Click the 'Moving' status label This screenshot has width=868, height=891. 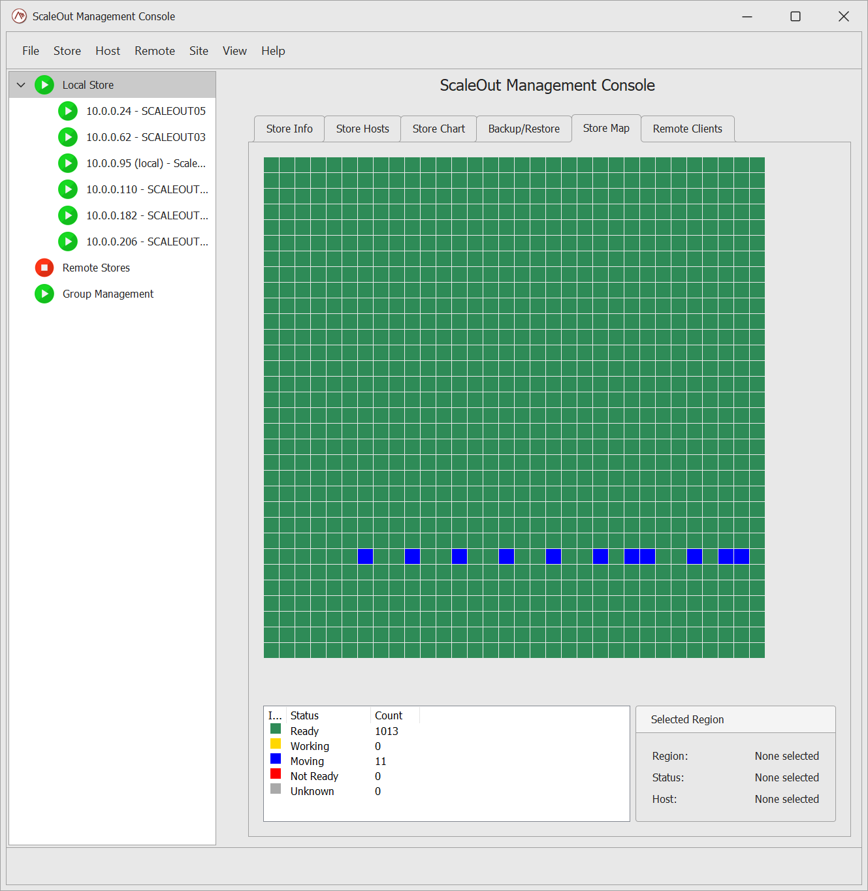tap(307, 761)
